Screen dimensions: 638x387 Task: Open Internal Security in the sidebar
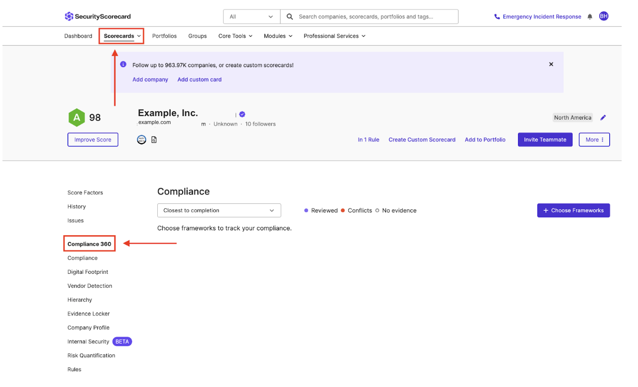(x=88, y=341)
